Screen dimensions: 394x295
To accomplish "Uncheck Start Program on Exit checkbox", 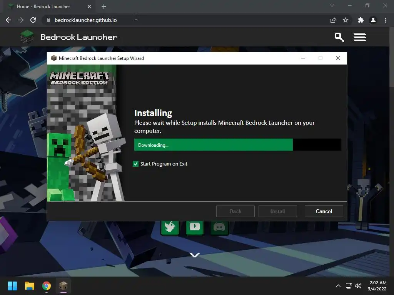I will point(135,164).
